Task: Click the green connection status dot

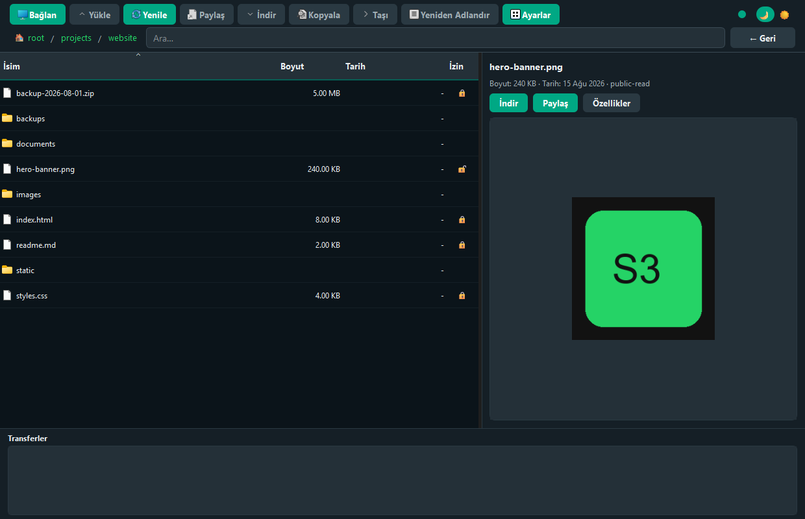Action: pos(742,14)
